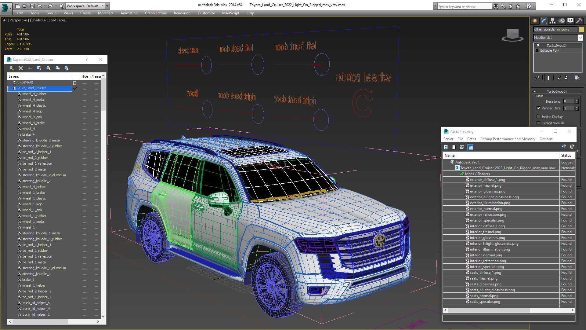Open the Modify command panel tab
Viewport: 586px width, 330px height.
544,21
